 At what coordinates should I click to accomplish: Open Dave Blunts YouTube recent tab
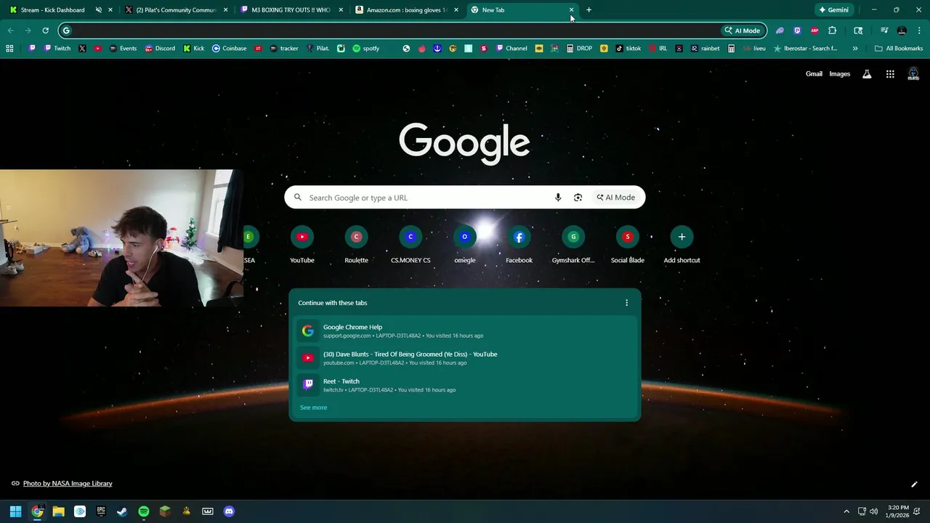(465, 358)
